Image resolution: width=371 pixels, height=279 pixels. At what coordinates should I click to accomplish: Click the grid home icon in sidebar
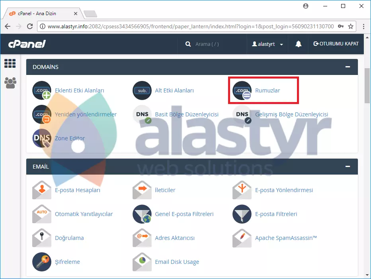click(10, 63)
